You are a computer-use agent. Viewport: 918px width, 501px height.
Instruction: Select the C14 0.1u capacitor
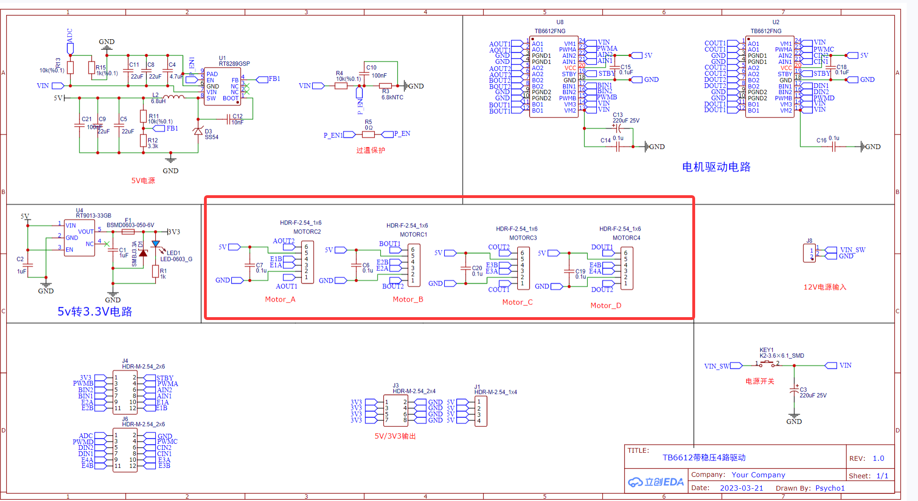(618, 147)
